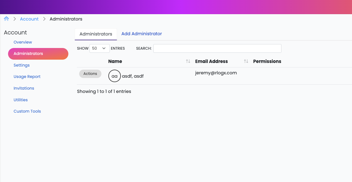Open Custom Tools from the sidebar
This screenshot has width=352, height=182.
coord(27,111)
